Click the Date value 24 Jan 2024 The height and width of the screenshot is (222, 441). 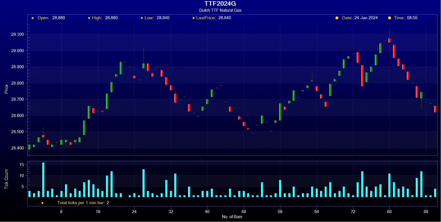click(x=366, y=18)
